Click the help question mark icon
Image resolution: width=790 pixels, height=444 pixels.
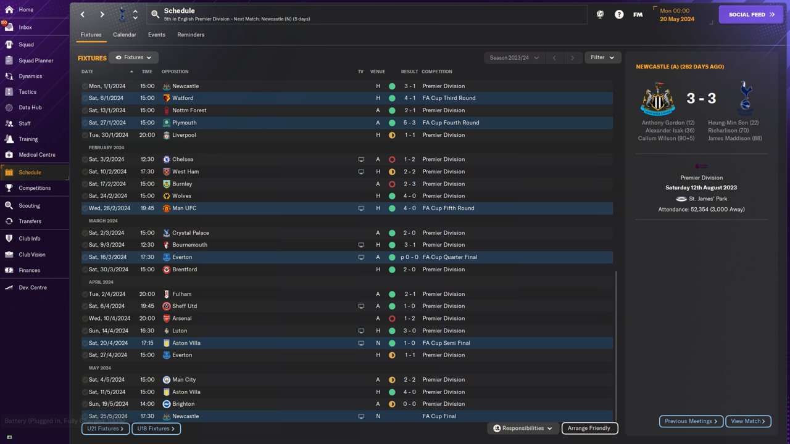click(x=619, y=14)
